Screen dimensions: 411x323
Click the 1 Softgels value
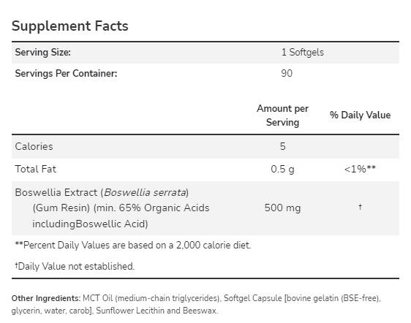[x=303, y=52]
